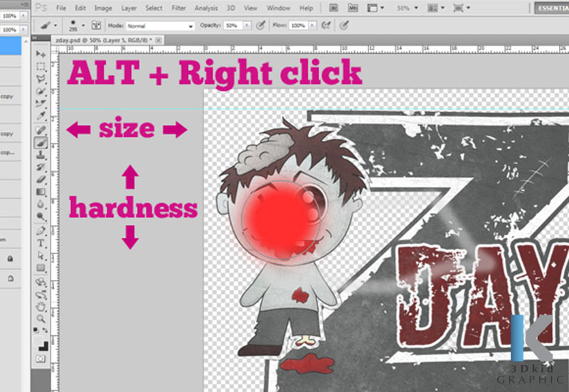
Task: Select the Zoom tool
Action: pyautogui.click(x=41, y=319)
